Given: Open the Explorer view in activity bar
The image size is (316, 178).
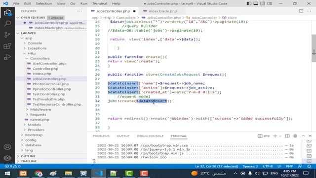Looking at the screenshot, I should click(x=7, y=13).
